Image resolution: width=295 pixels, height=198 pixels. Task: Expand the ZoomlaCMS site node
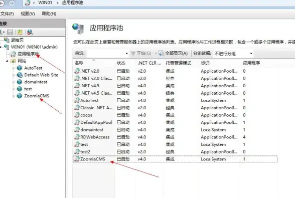coord(14,96)
